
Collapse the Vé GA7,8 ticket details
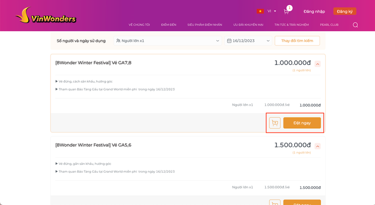click(318, 64)
